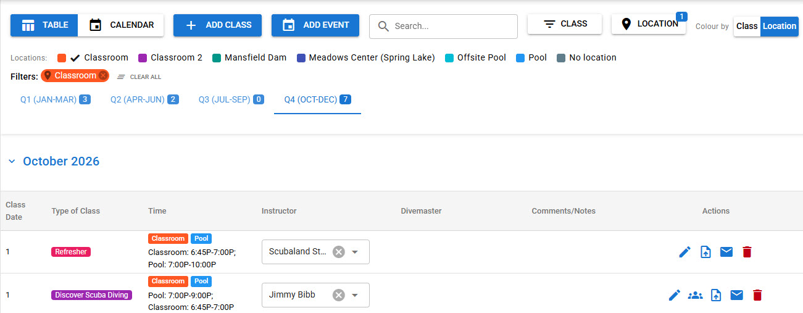Edit the Refresher class with pencil icon
Viewport: 803px width, 313px height.
(684, 252)
